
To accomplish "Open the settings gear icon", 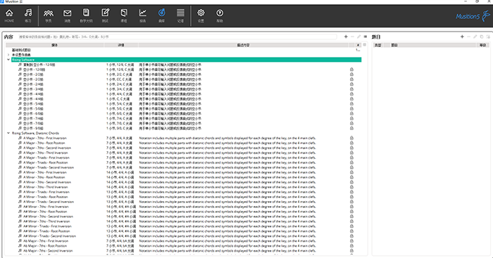I will point(201,15).
